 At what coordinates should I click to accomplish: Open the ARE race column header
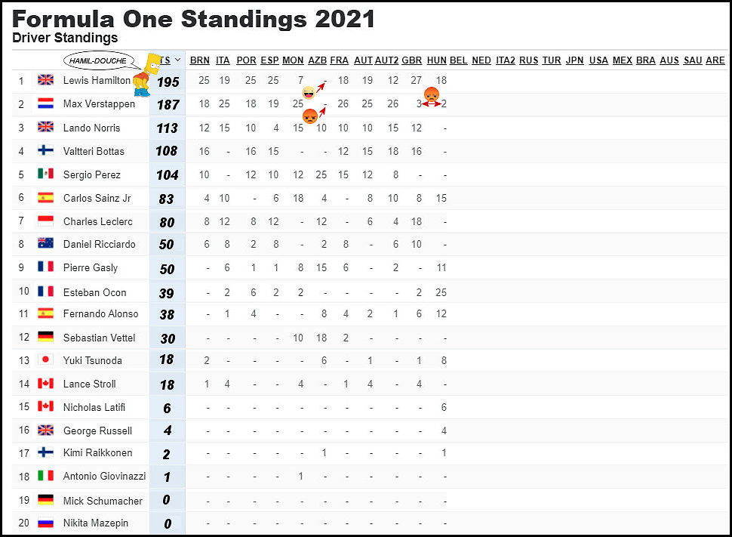pyautogui.click(x=715, y=60)
